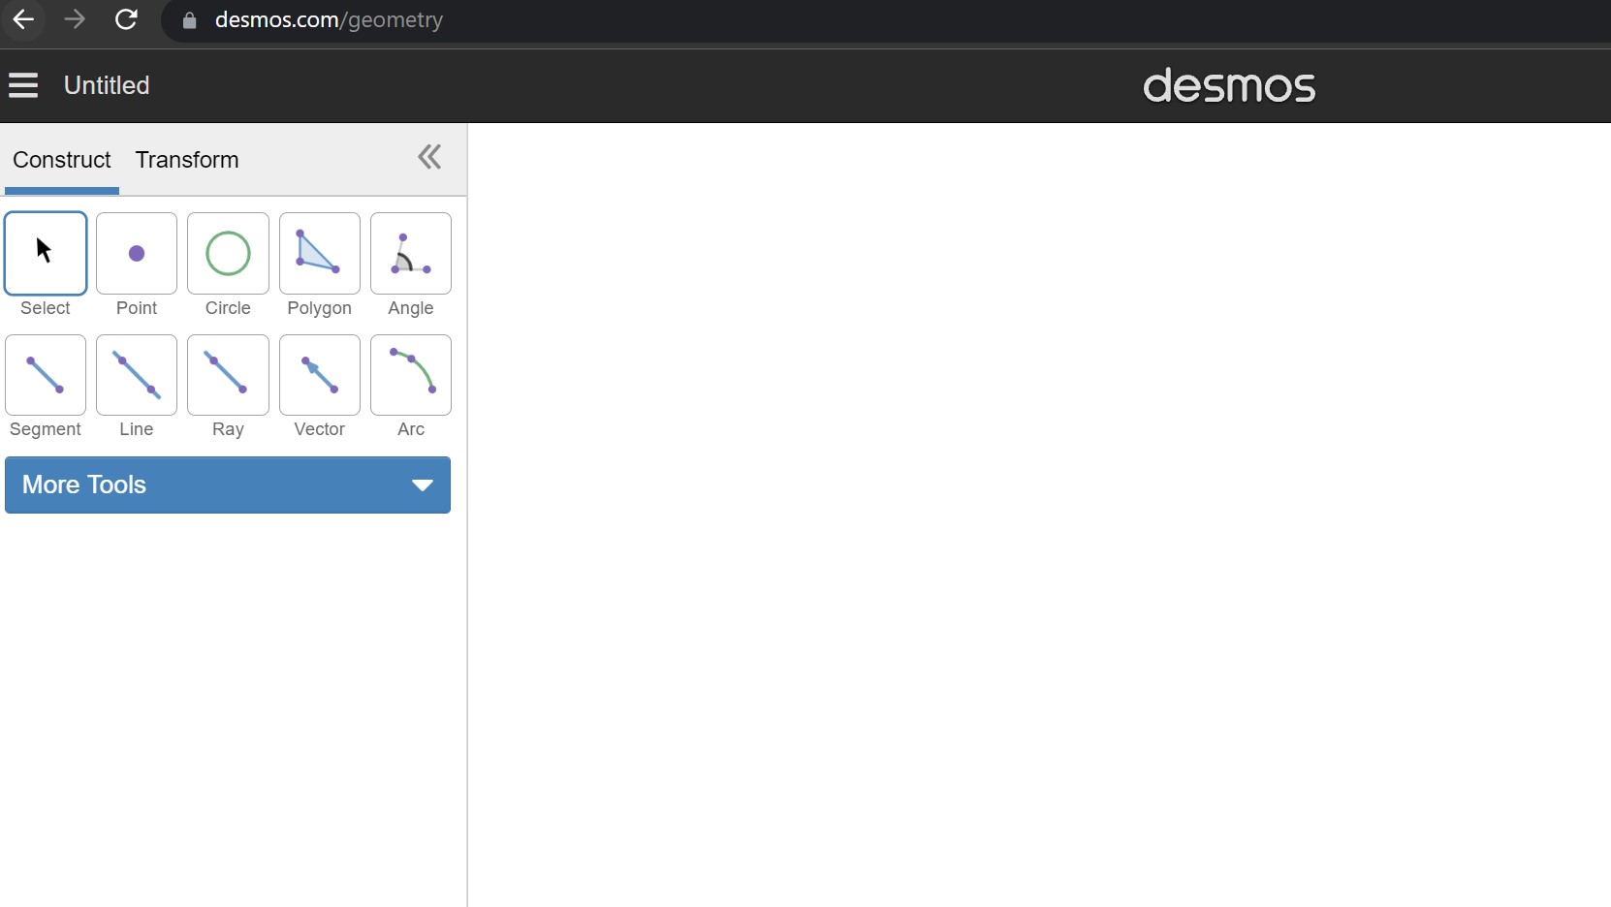Pick the Polygon tool
Viewport: 1611px width, 907px height.
pos(320,253)
